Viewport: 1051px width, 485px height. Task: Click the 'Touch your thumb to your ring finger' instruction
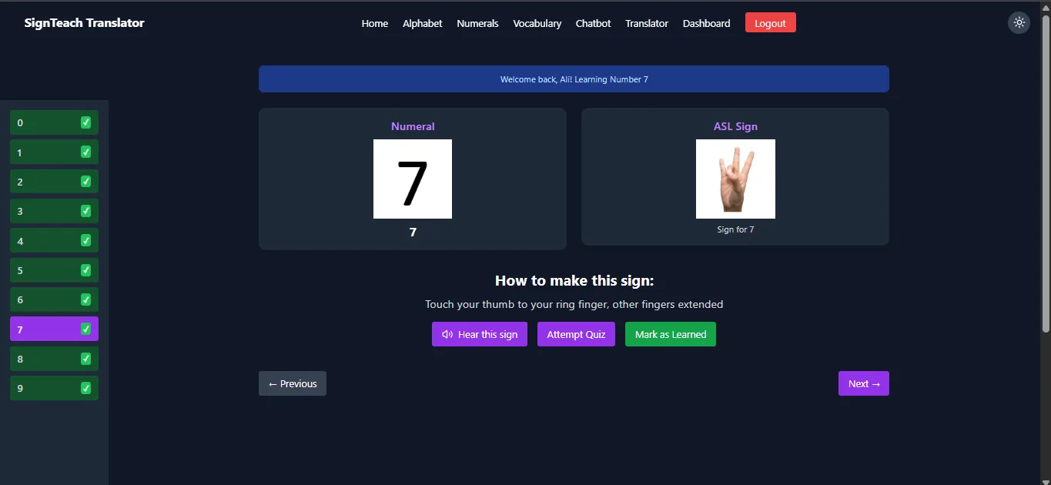(574, 304)
